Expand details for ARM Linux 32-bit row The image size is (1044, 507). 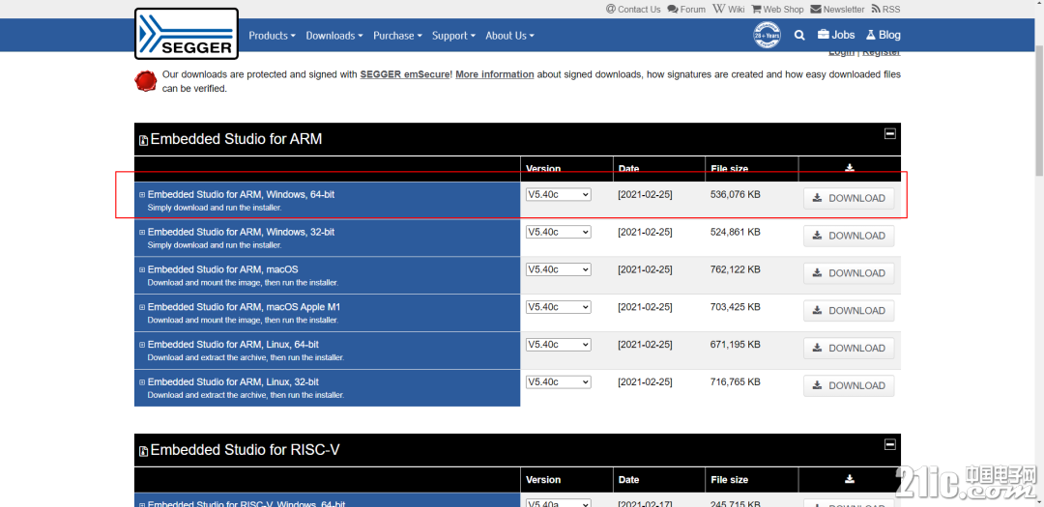tap(142, 381)
